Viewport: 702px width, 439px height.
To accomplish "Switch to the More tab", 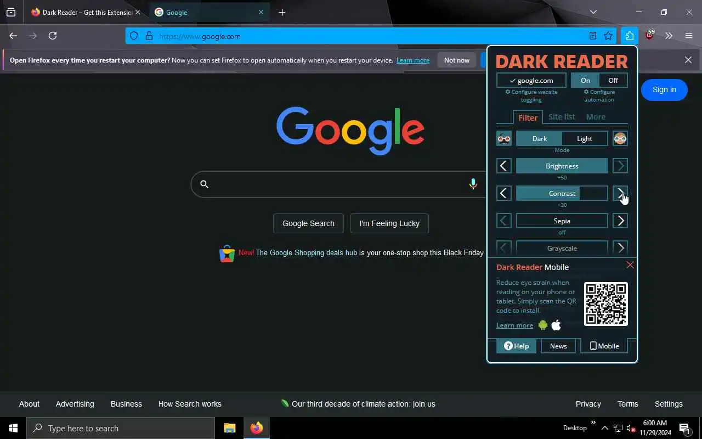I will [596, 117].
